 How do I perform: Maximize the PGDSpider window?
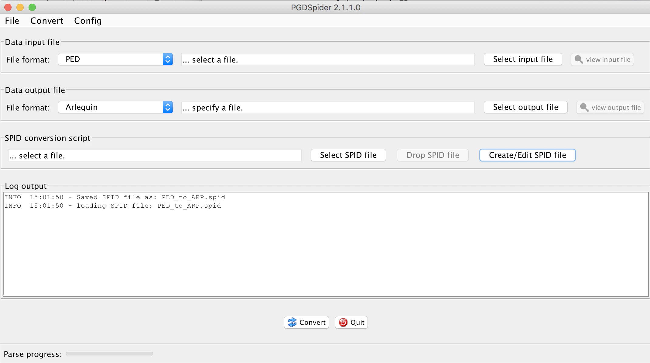click(32, 7)
